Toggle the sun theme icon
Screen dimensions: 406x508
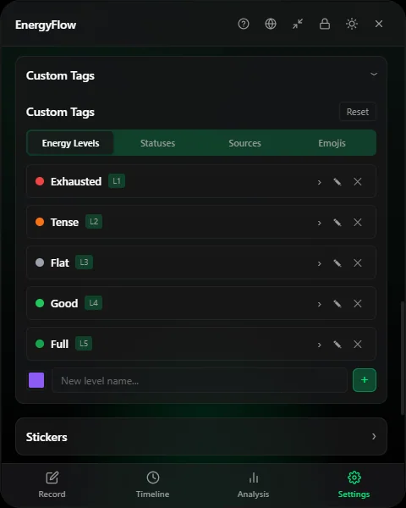tap(352, 24)
